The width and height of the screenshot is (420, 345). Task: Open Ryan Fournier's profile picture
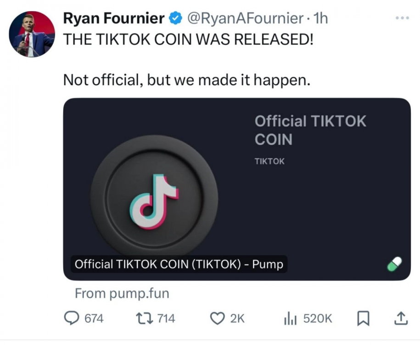32,34
